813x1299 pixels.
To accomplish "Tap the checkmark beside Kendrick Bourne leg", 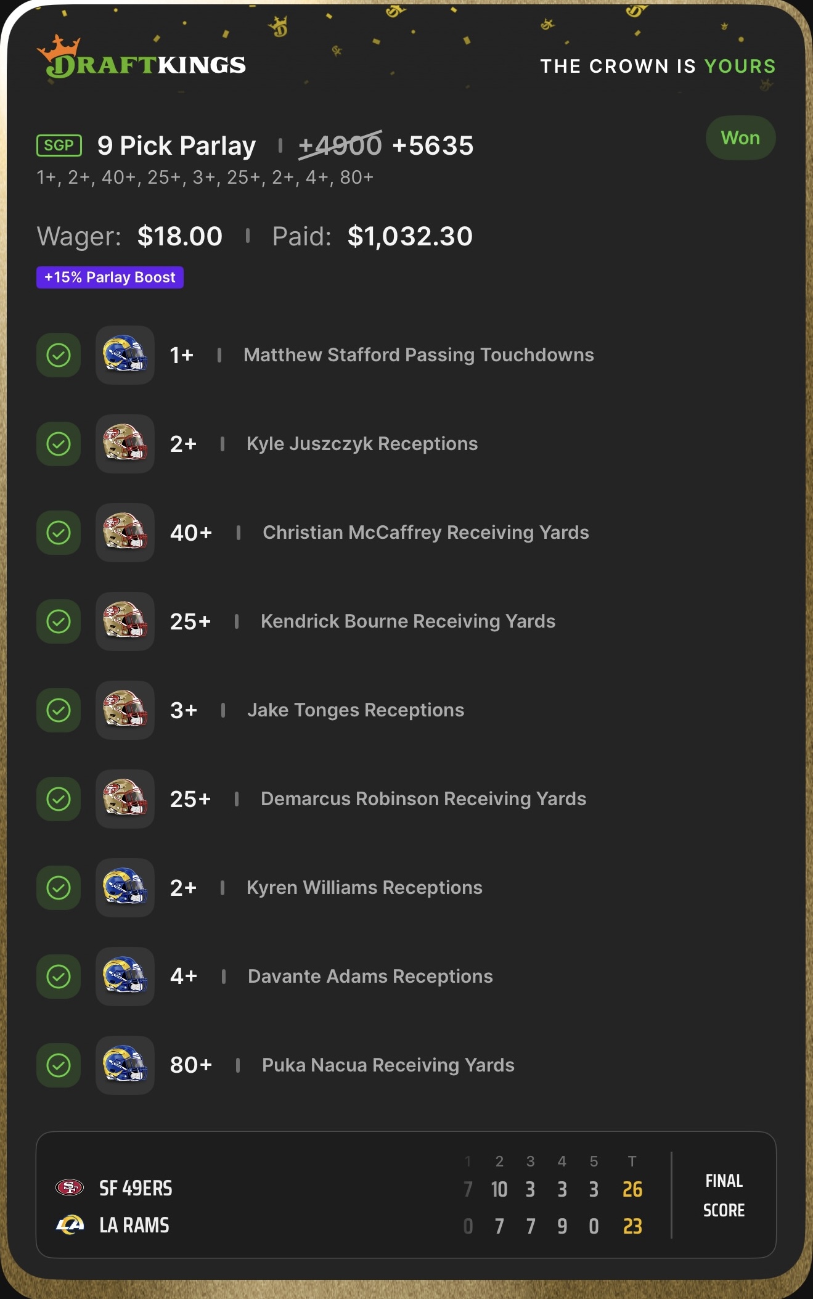I will 59,621.
